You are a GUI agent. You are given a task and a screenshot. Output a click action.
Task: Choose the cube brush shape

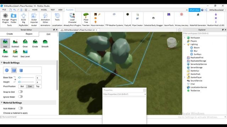(x=14, y=70)
